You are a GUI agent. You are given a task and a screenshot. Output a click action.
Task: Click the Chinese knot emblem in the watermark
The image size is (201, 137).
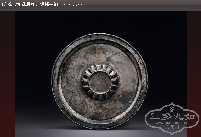(172, 109)
